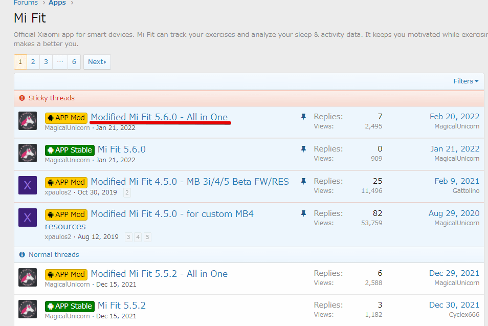
Task: Jump to page 6 of threads
Action: [74, 62]
